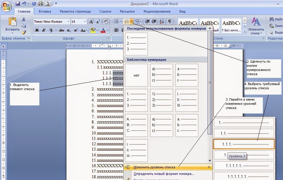Viewport: 283px width, 180px height.
Task: Pick the Roman numeral I. II. III. format
Action: click(x=187, y=100)
